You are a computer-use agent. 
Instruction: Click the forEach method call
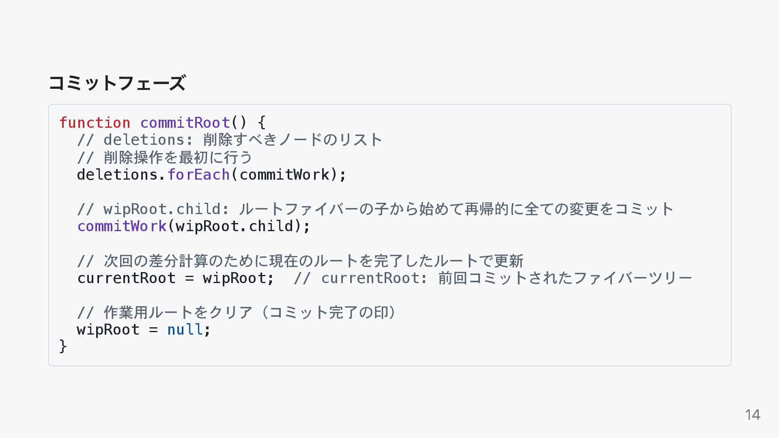pos(199,174)
